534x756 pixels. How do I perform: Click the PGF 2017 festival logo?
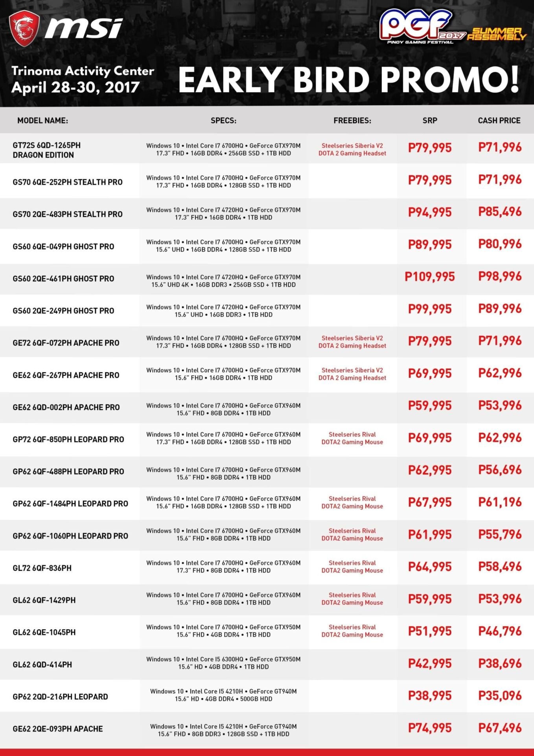tap(418, 27)
